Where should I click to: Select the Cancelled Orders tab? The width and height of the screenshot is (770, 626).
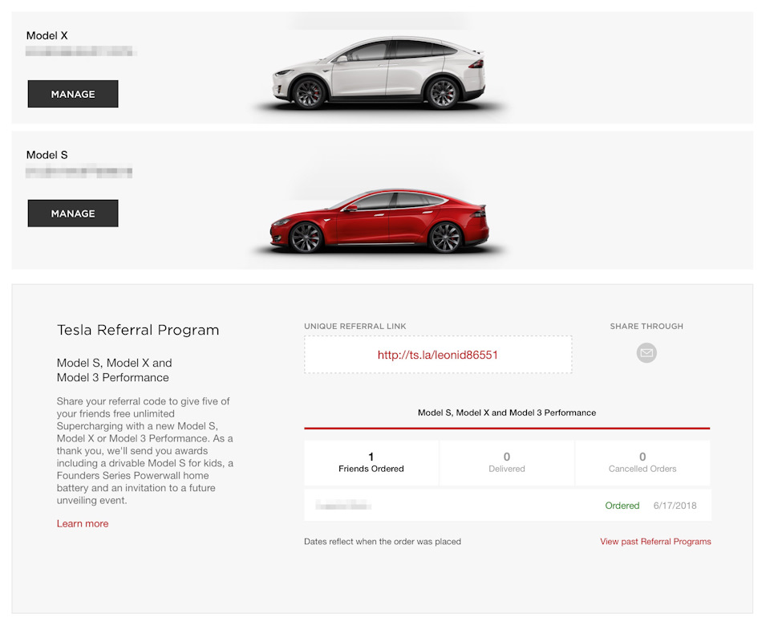[642, 463]
